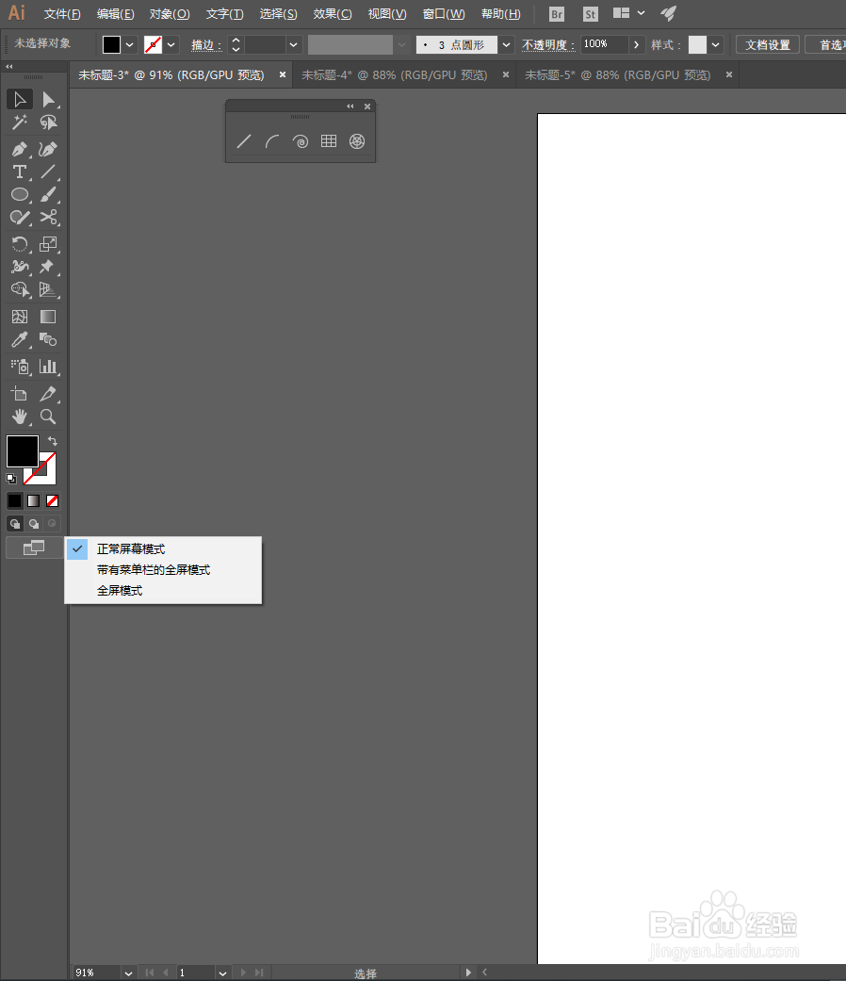
Task: Select the Slice tool
Action: coord(48,394)
